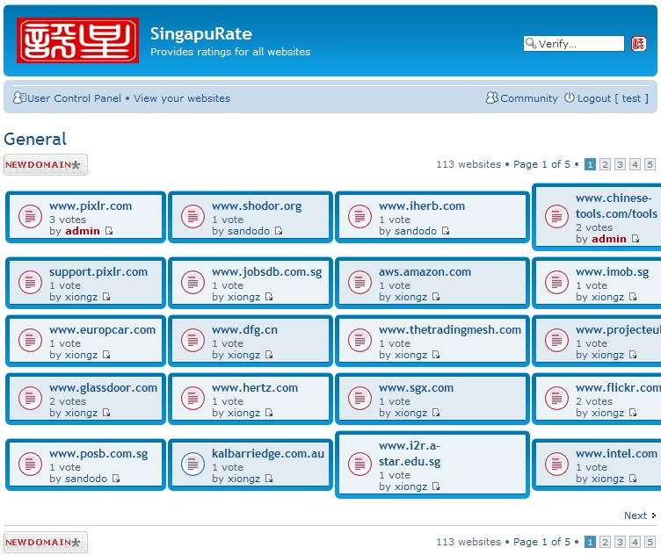This screenshot has width=661, height=555.
Task: Open the www.glassdoor.com link
Action: 104,388
